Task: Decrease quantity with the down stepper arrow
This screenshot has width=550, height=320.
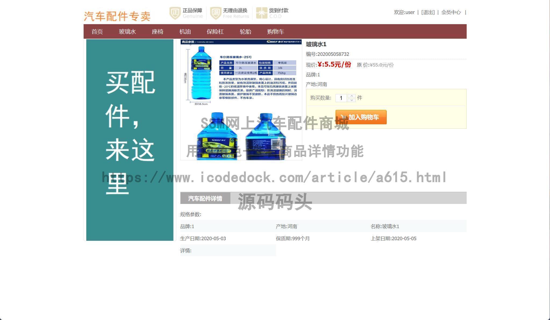Action: pos(351,100)
